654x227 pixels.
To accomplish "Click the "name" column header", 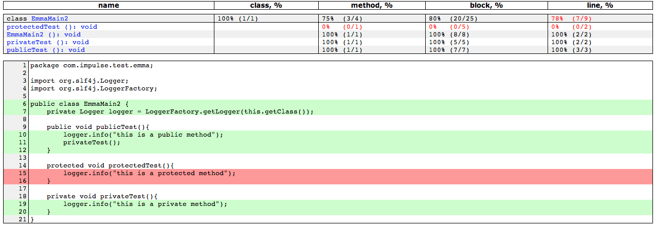I will (x=108, y=5).
